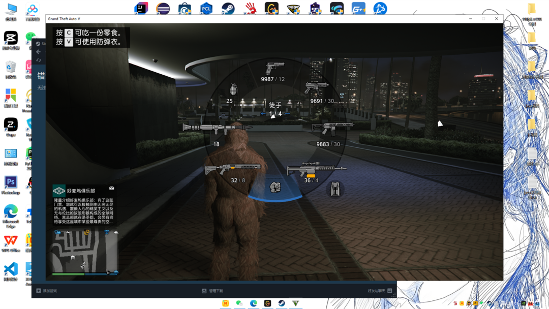Image resolution: width=549 pixels, height=309 pixels.
Task: Open the Eclipse desktop shortcut
Action: (163, 9)
